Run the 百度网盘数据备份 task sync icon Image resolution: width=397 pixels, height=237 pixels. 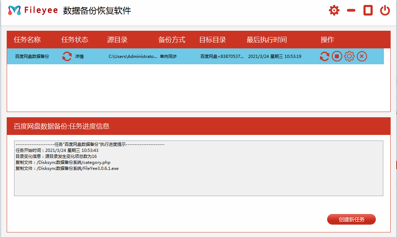click(324, 56)
